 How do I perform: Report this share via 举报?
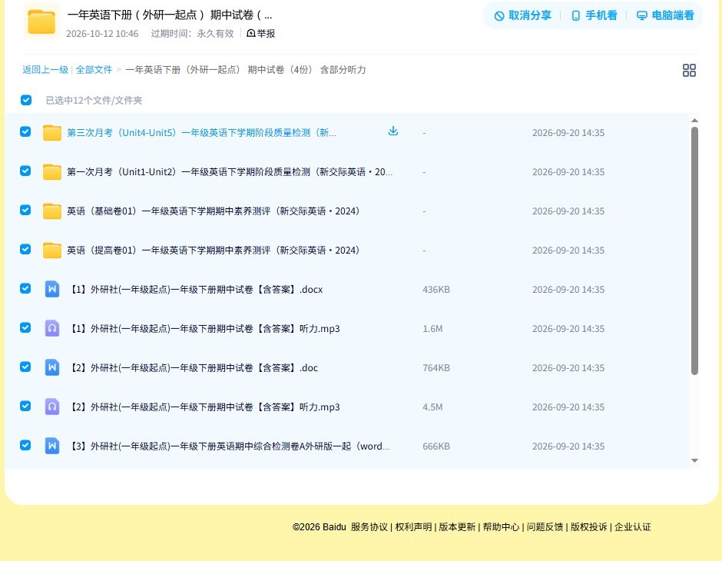click(x=261, y=33)
